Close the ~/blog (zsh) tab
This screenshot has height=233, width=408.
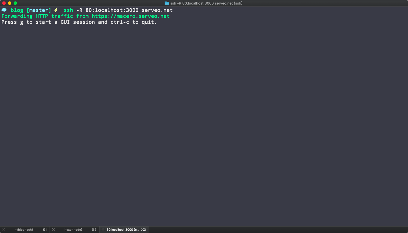(x=4, y=230)
